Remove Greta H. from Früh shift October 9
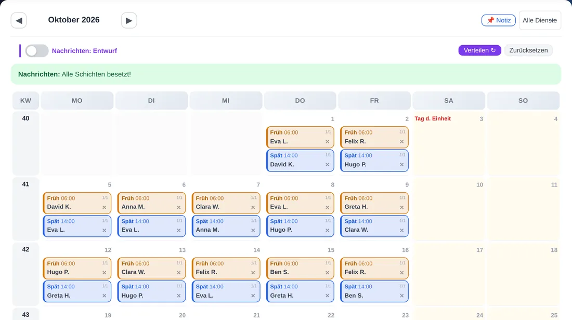Viewport: 572px width, 320px height. 401,207
